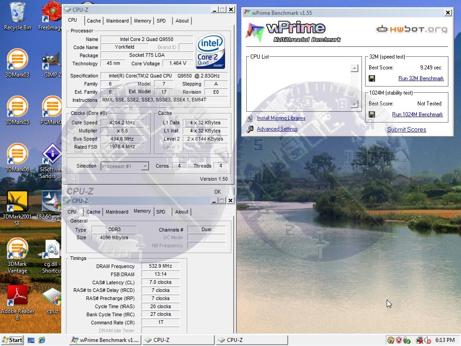Click the Run 1024M Benchmark link
The image size is (461, 346).
pos(417,114)
